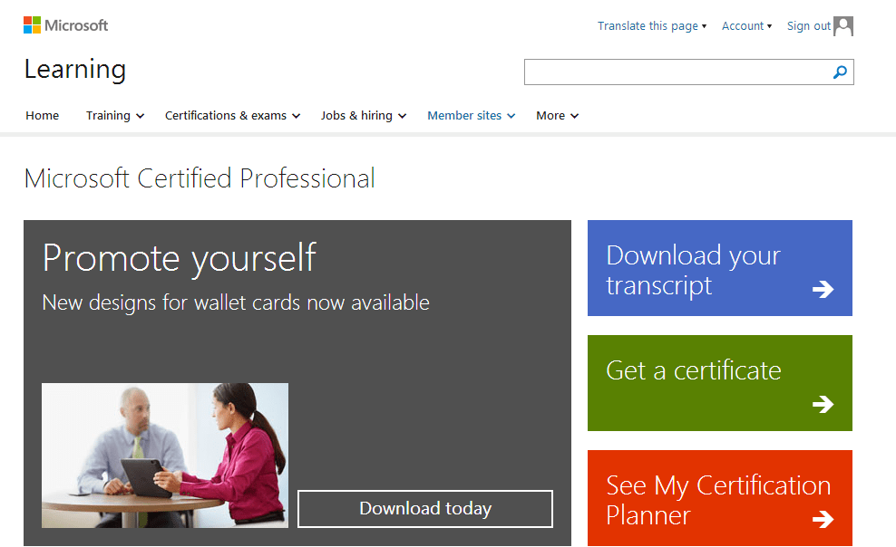
Task: Open the Account dropdown menu
Action: click(746, 26)
